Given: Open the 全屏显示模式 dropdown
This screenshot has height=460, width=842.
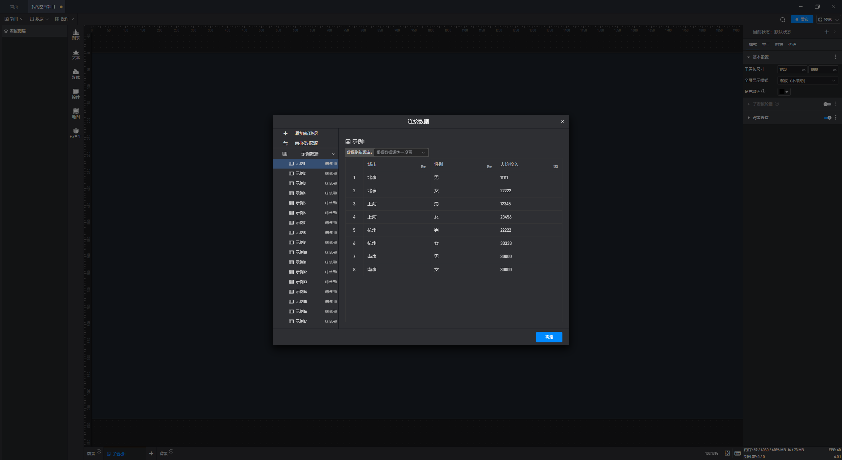Looking at the screenshot, I should coord(807,80).
